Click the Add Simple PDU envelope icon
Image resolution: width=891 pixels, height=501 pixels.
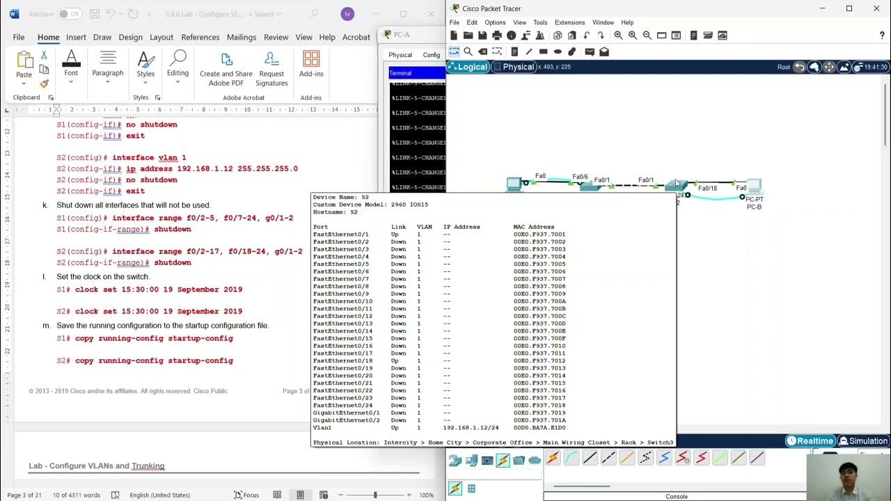coord(590,51)
